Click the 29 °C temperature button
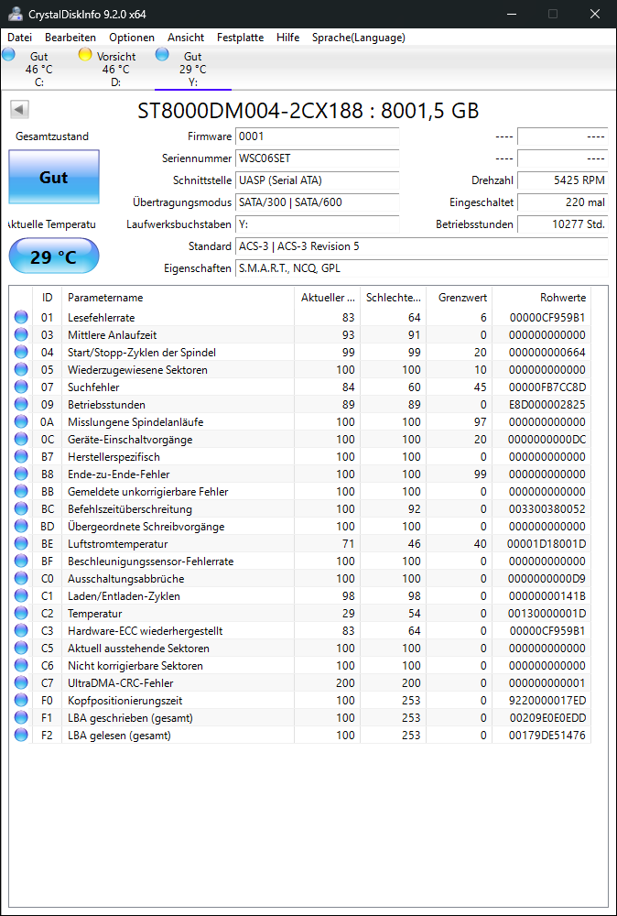 tap(54, 256)
